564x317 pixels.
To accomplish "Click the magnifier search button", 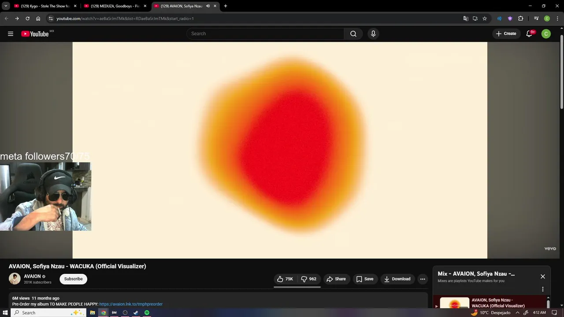I will (x=353, y=34).
